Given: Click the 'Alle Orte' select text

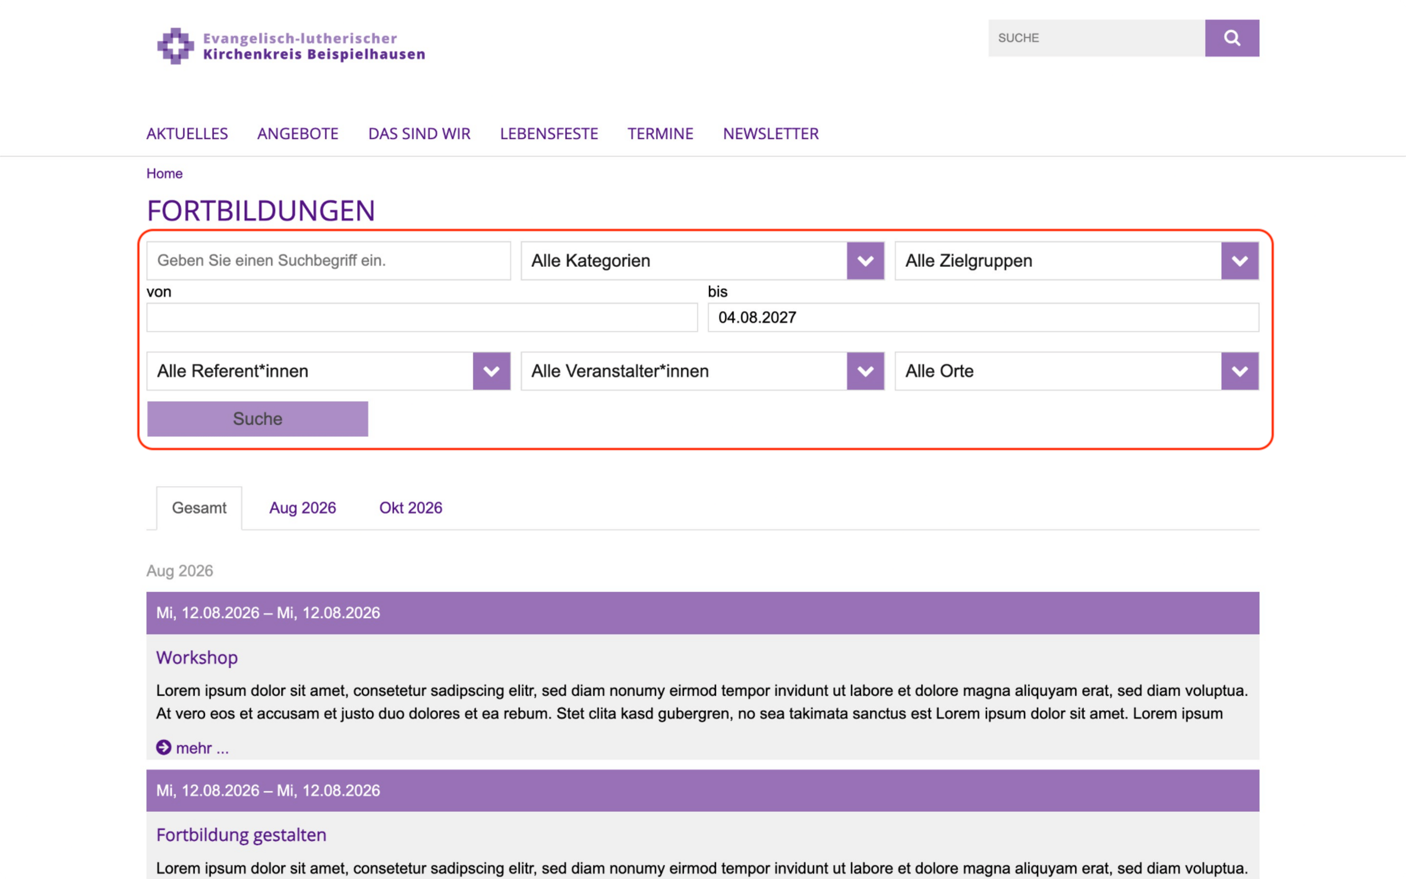Looking at the screenshot, I should coord(939,371).
